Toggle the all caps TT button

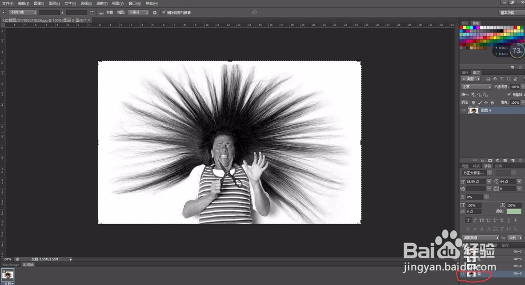pyautogui.click(x=481, y=220)
